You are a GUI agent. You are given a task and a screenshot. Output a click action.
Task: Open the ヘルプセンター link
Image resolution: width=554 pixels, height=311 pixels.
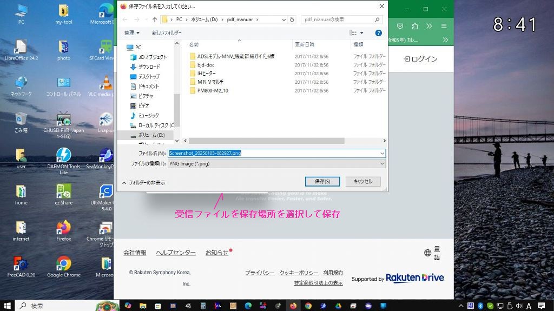tap(176, 253)
